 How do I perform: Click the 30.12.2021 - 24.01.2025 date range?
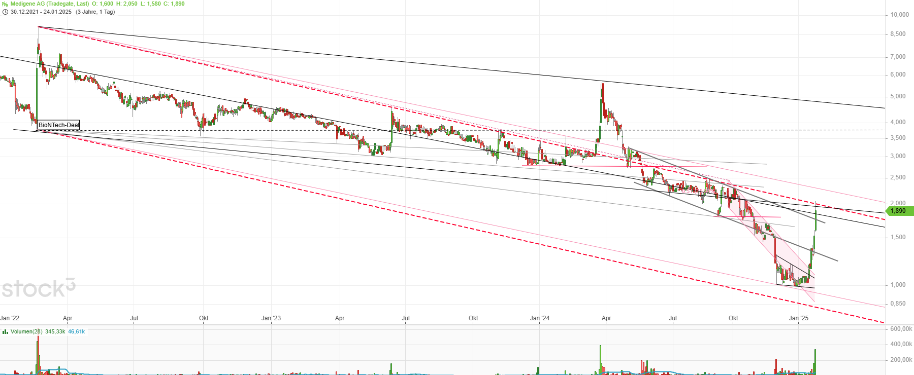(41, 12)
